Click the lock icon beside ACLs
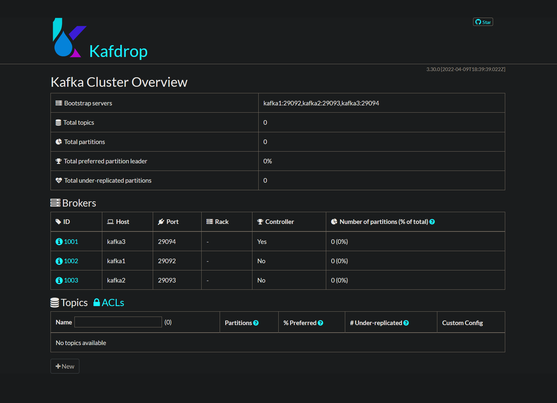557x403 pixels. click(x=97, y=302)
